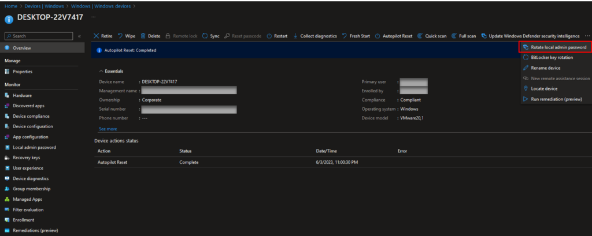Click the Remote lock toolbar button
Screen dimensions: 592x236
click(182, 36)
